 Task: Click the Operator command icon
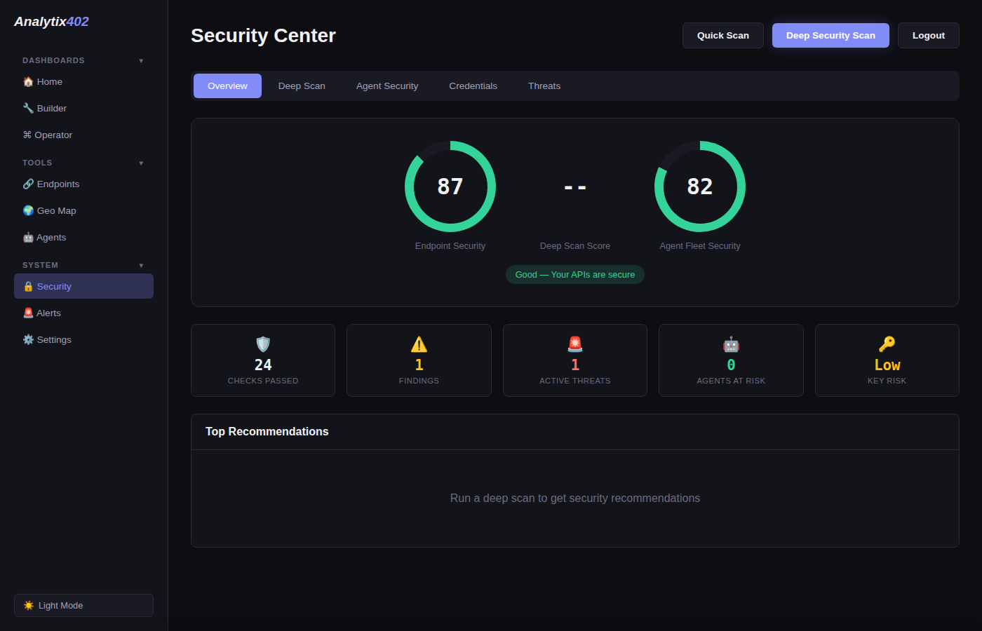[x=28, y=135]
